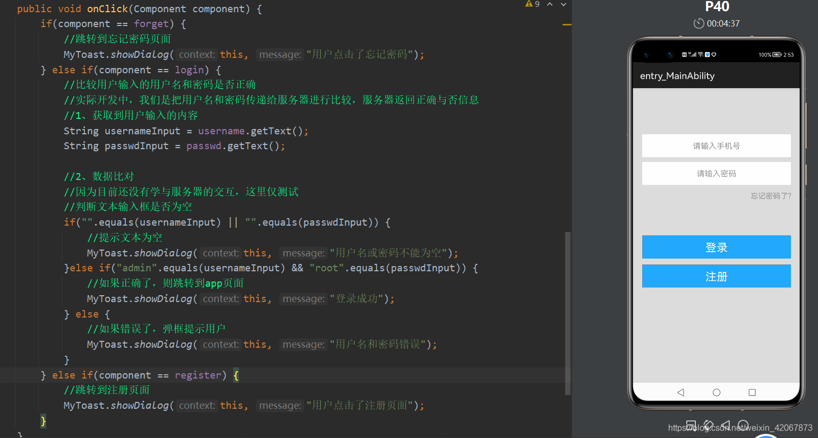Click the comment //因为目前还没有学与服务器的交互，这里仅测试
818x438 pixels.
coord(181,192)
